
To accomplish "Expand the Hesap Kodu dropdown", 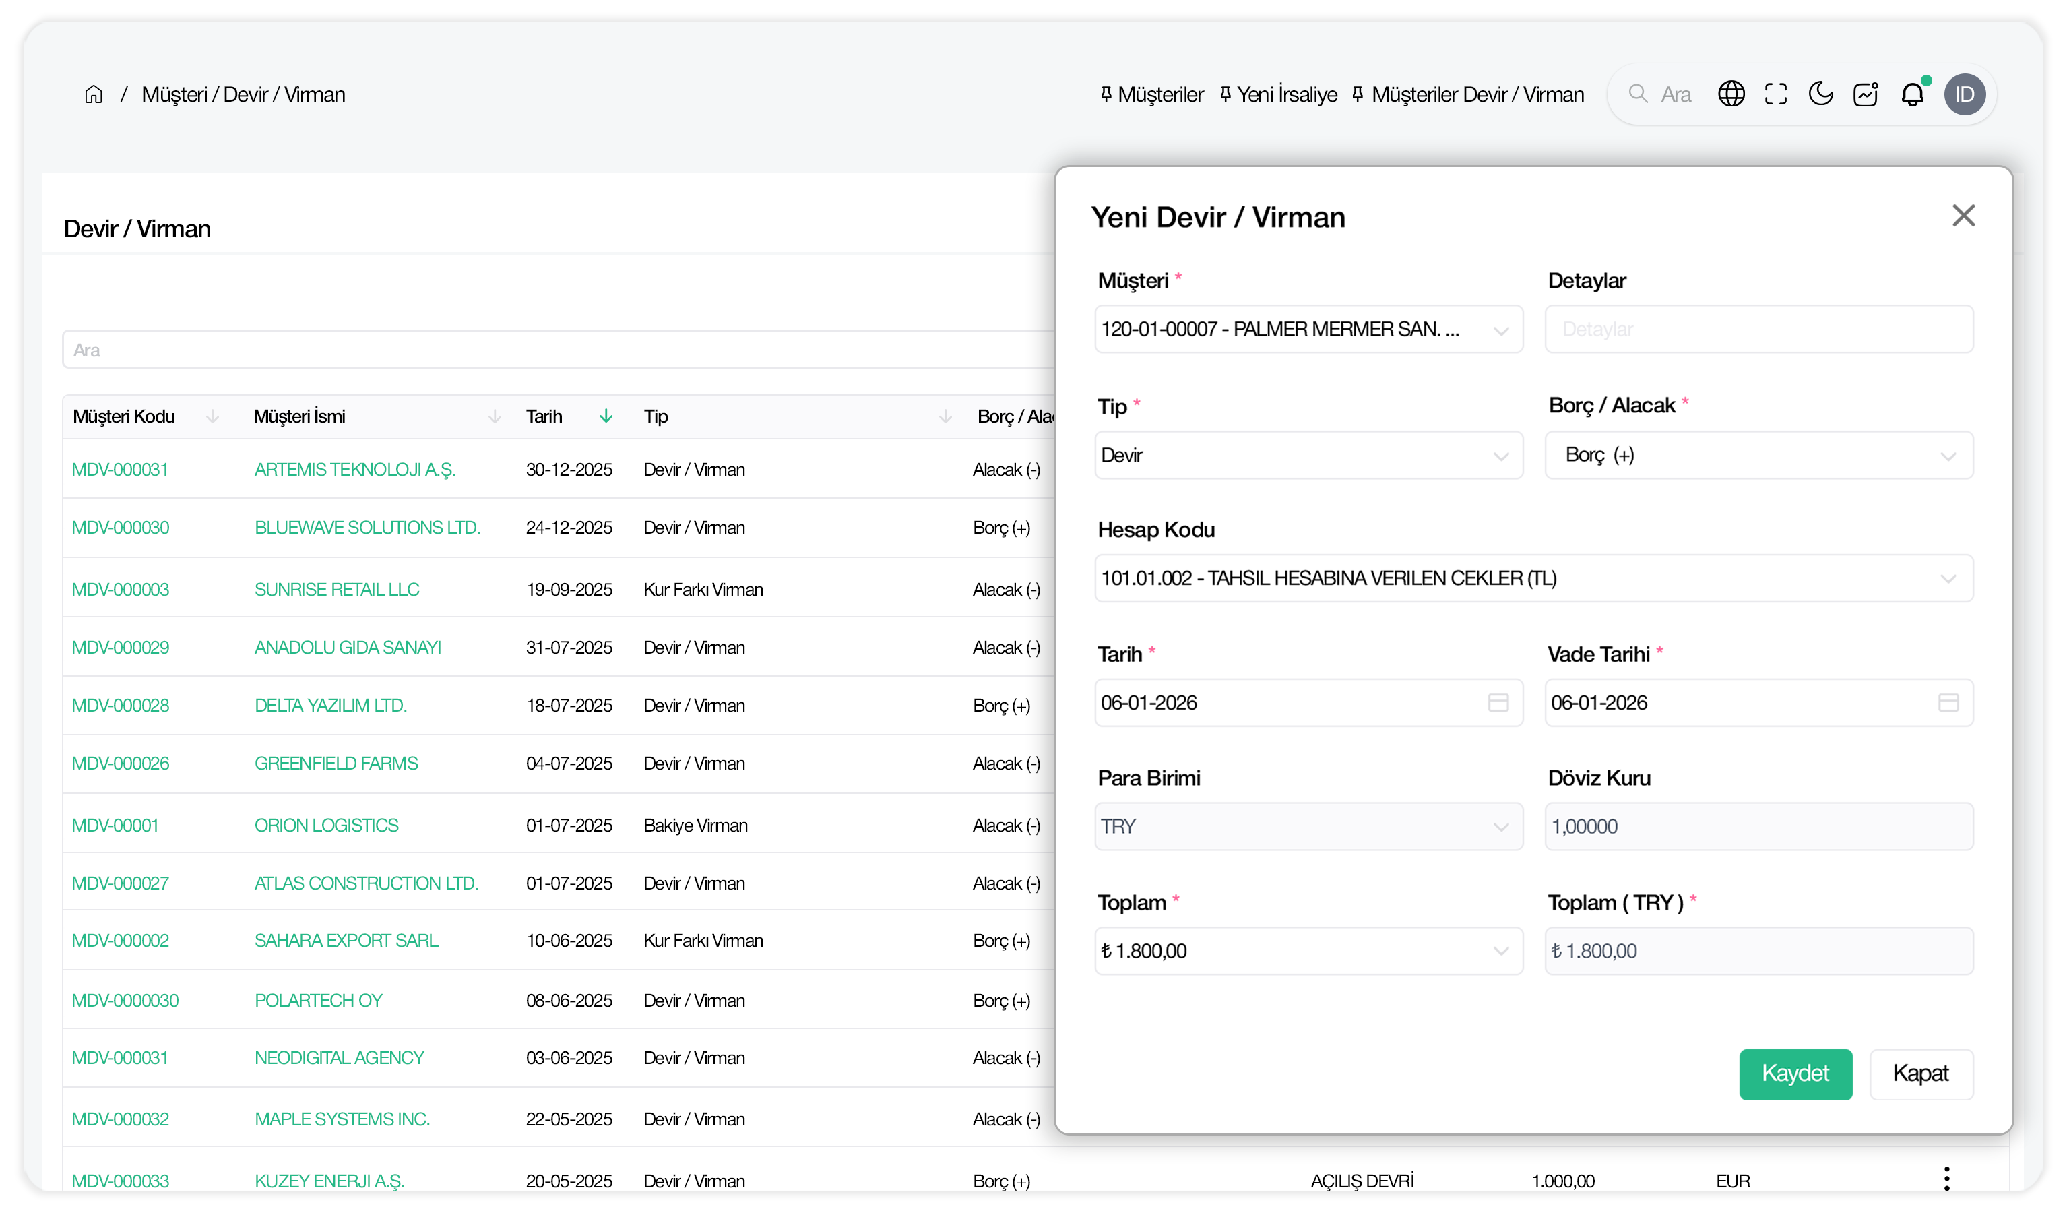I will click(1948, 579).
